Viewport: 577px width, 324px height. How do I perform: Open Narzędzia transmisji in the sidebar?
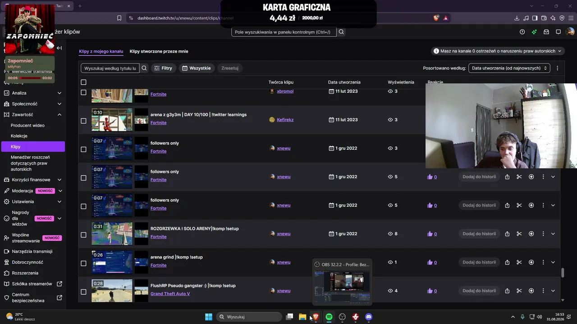[x=32, y=252]
